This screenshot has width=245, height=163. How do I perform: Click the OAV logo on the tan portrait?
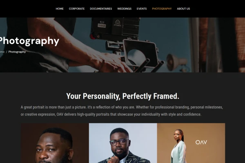(x=201, y=142)
